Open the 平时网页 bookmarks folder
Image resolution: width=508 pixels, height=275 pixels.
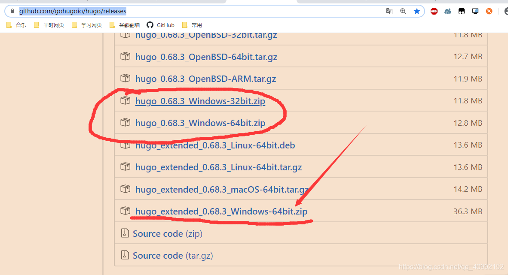click(x=49, y=25)
